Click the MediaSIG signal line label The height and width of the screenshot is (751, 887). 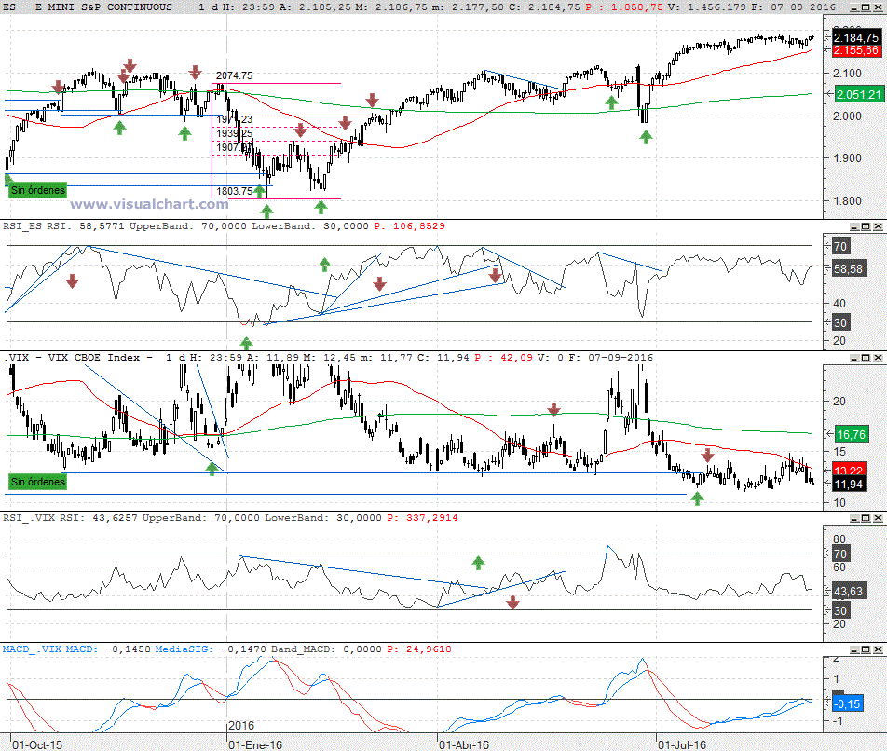(x=184, y=649)
